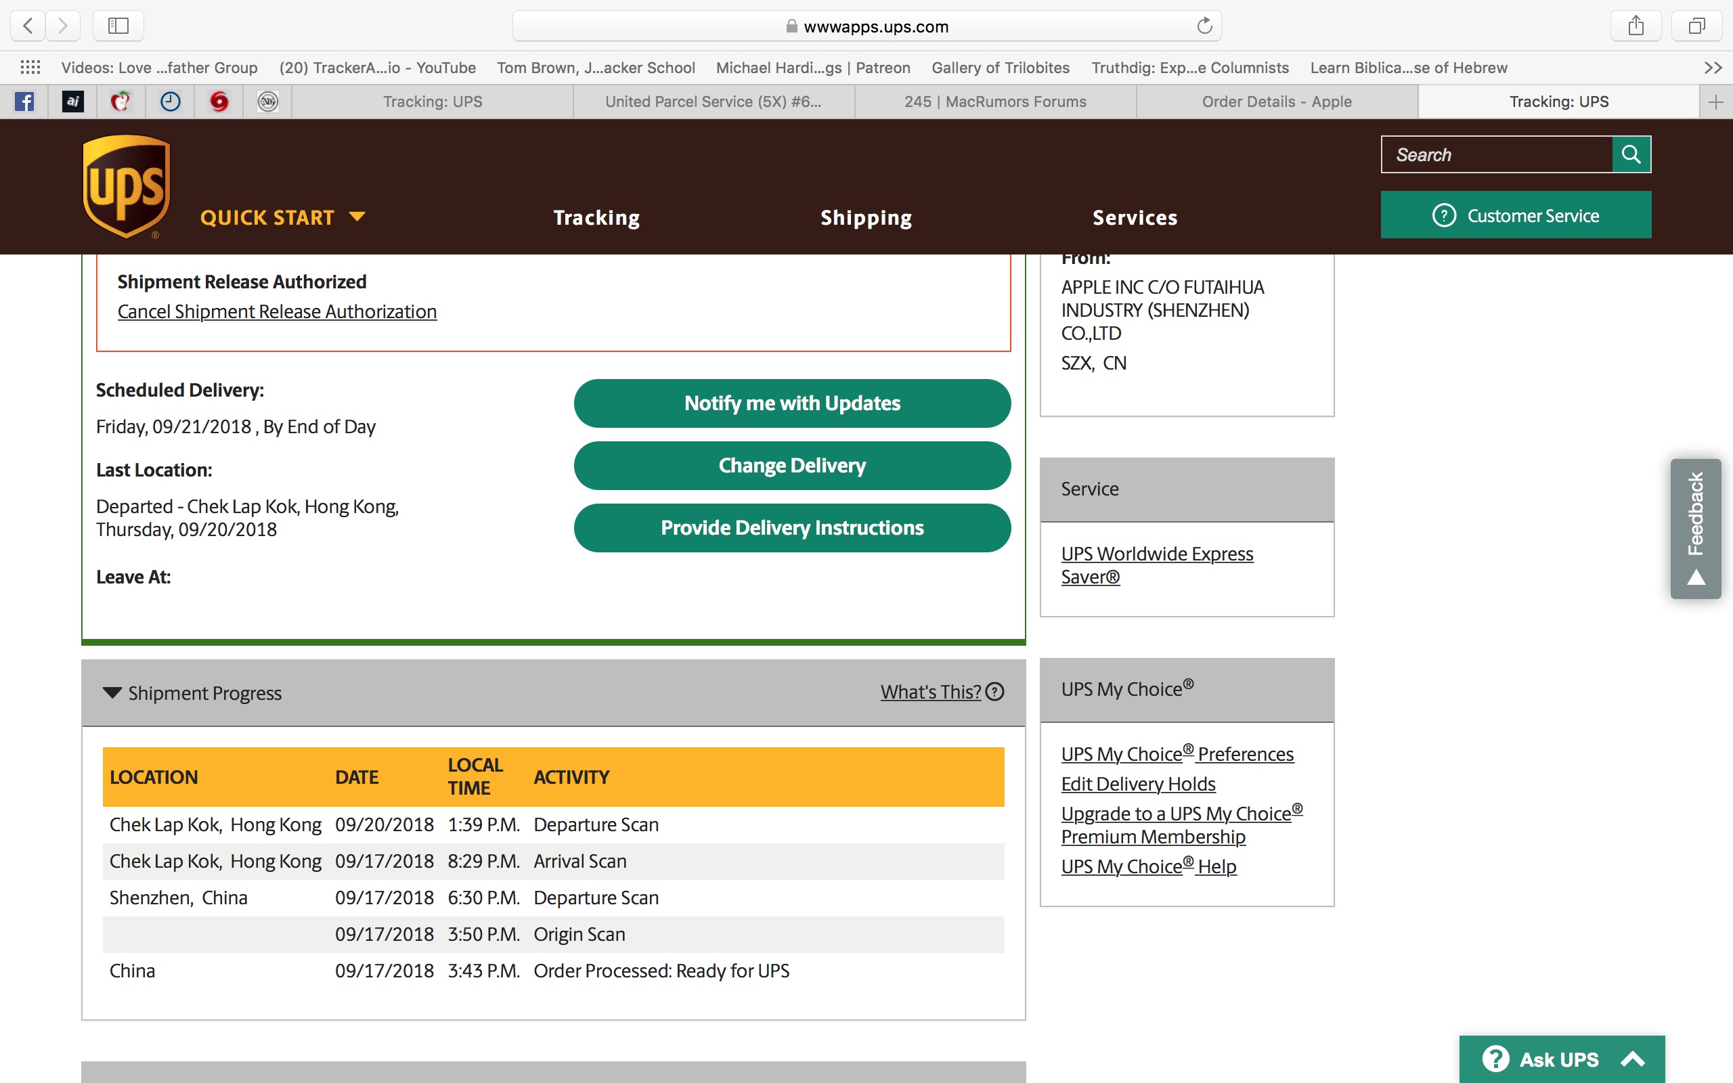Open the pinned Facebook tab
Image resolution: width=1733 pixels, height=1083 pixels.
click(24, 102)
